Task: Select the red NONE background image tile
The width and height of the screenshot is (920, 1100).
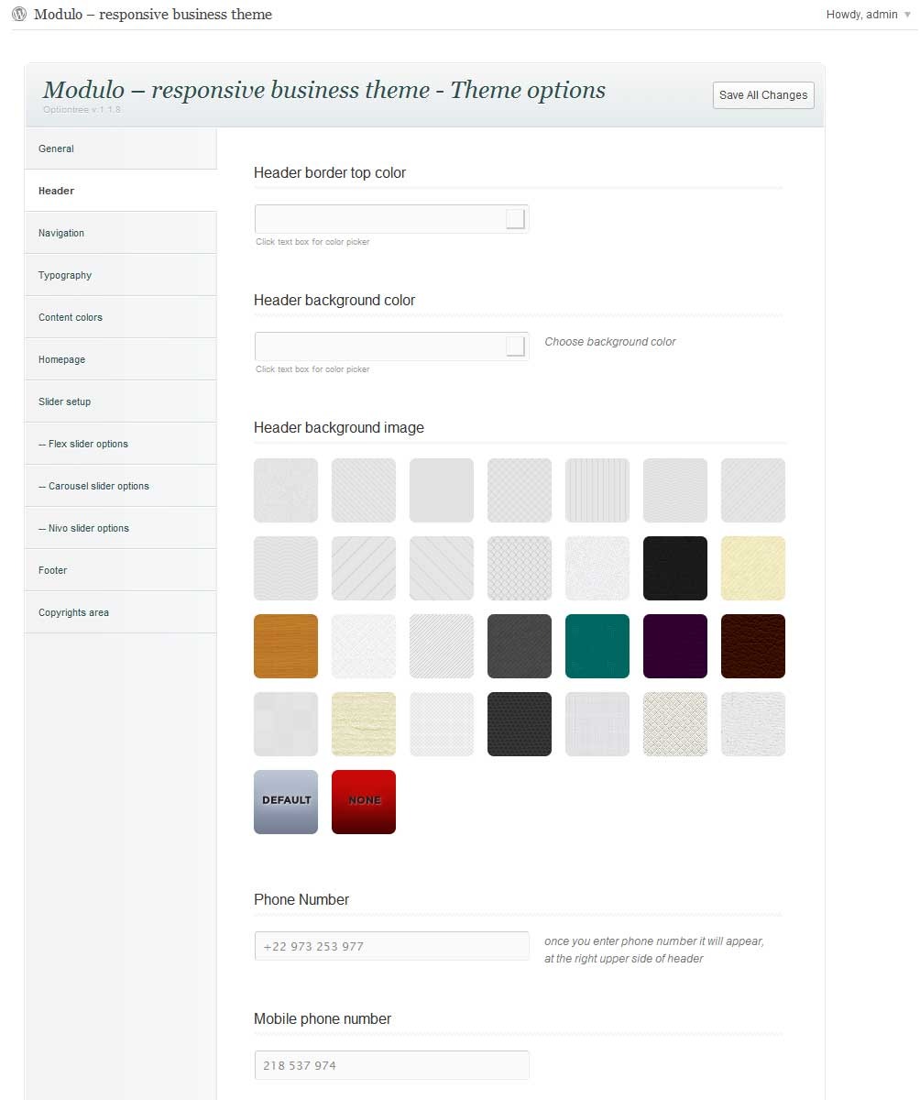Action: coord(364,802)
